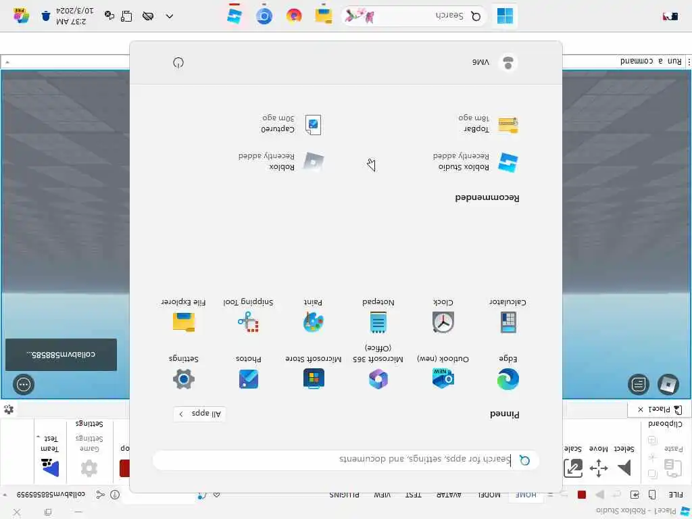
Task: Open File Explorer pinned app
Action: tap(184, 316)
